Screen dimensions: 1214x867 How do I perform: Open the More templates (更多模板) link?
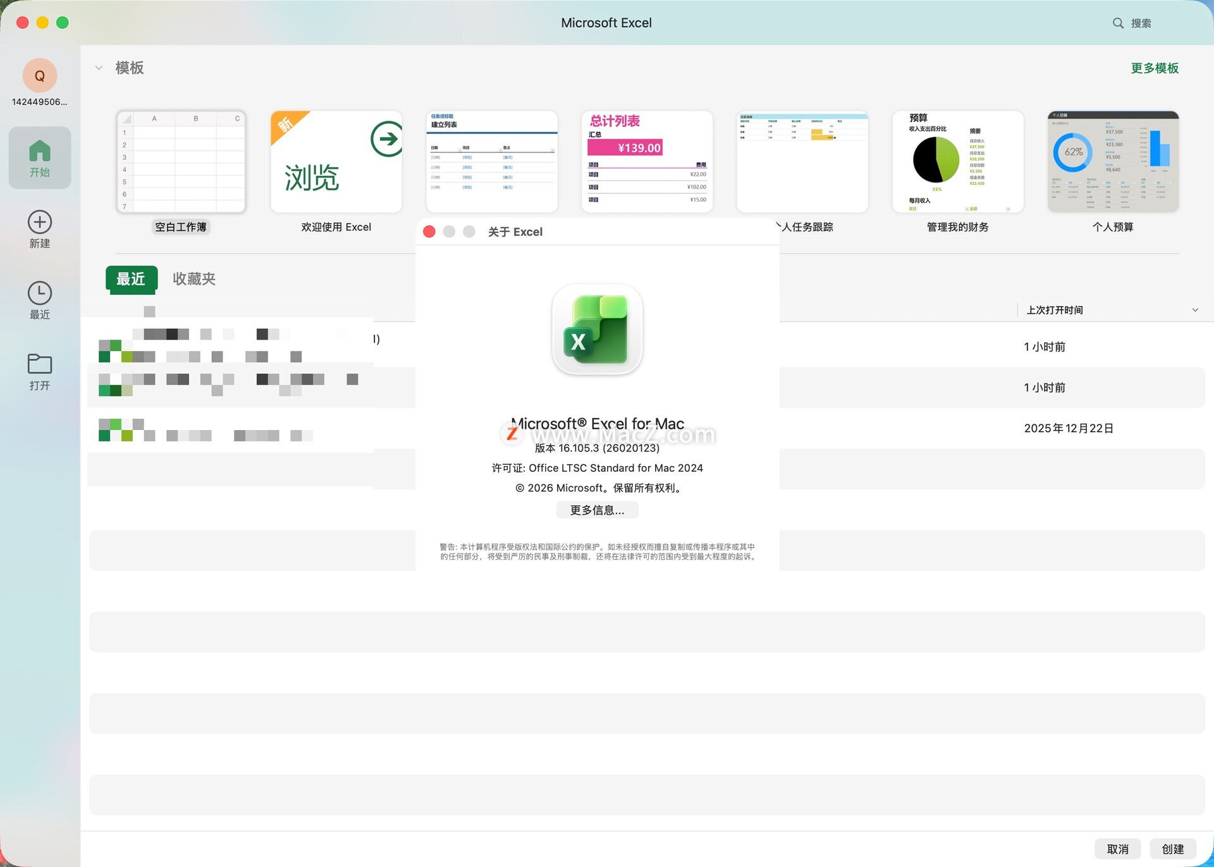[1154, 68]
